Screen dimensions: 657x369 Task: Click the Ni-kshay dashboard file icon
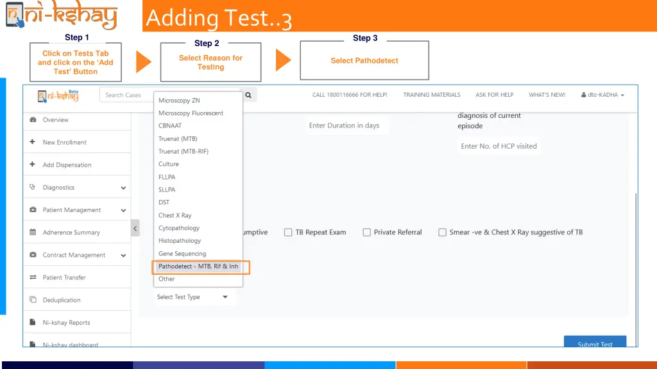[32, 344]
